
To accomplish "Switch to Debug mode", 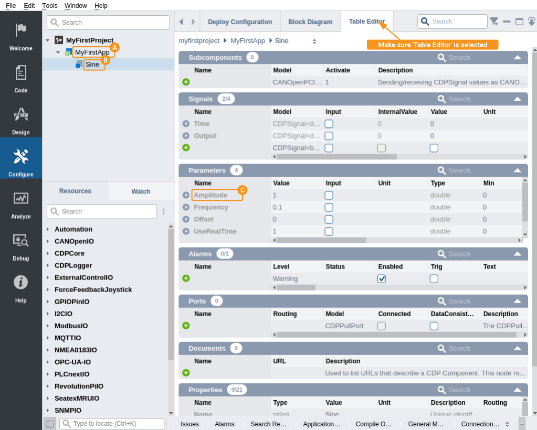I will pyautogui.click(x=21, y=246).
